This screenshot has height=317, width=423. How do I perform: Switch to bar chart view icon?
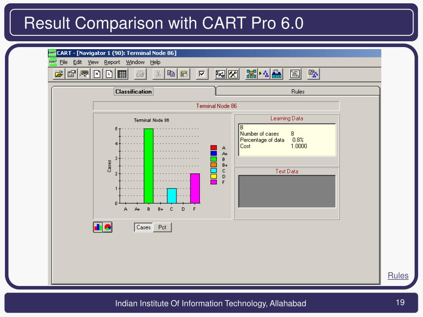(x=97, y=227)
